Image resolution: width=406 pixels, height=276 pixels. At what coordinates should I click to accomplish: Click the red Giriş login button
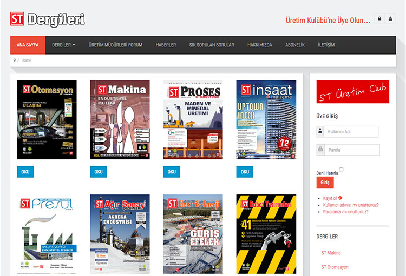coord(325,183)
